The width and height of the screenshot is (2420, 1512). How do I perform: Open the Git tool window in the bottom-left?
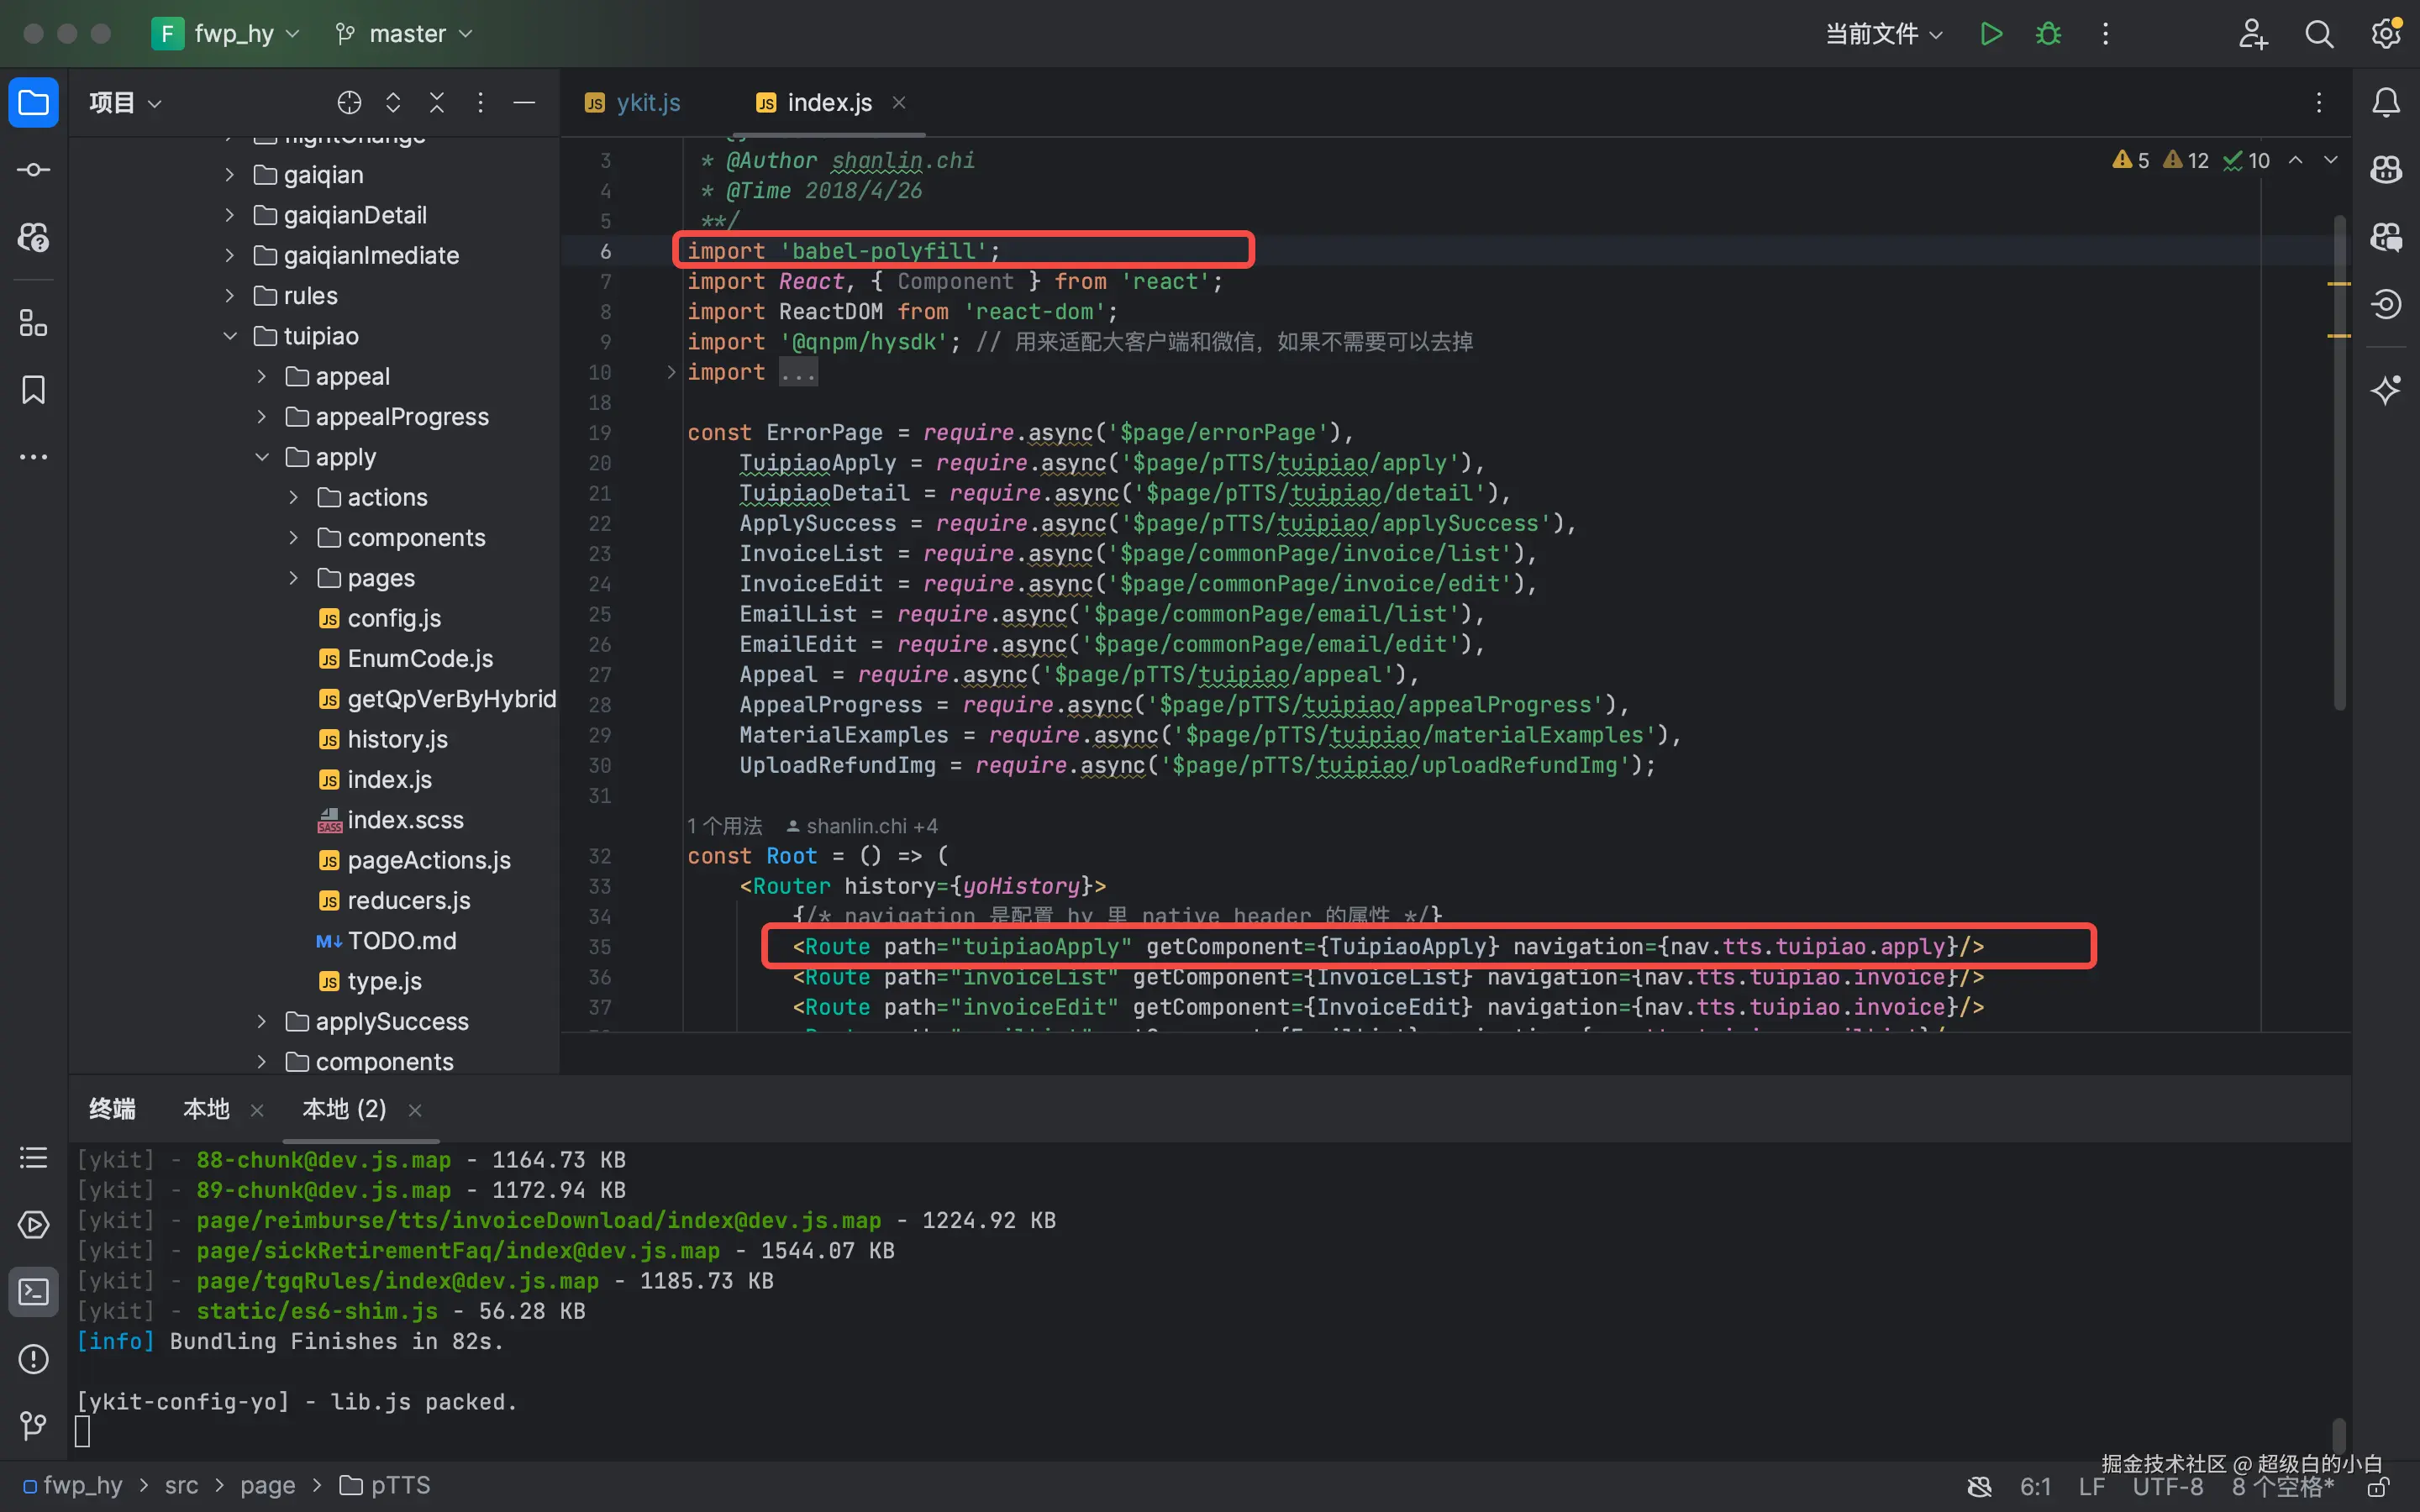[x=33, y=1424]
